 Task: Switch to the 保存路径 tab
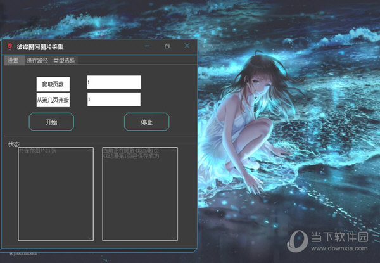coord(37,61)
